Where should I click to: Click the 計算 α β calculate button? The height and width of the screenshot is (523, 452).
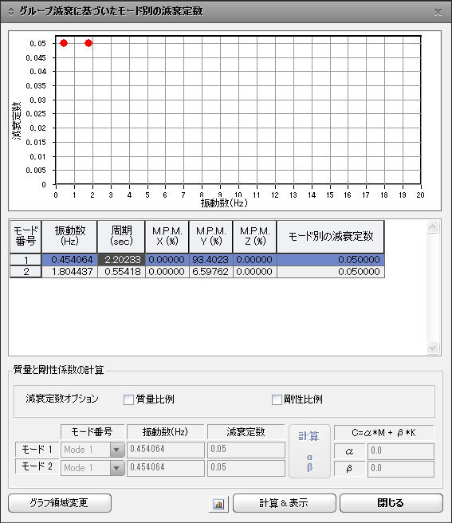(x=309, y=451)
